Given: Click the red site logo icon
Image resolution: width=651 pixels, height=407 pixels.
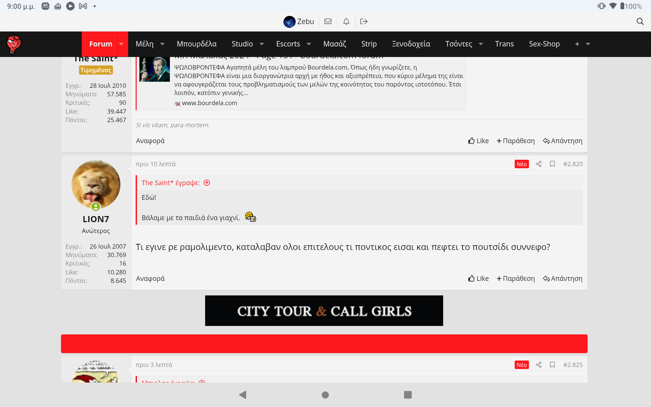Looking at the screenshot, I should [x=14, y=44].
